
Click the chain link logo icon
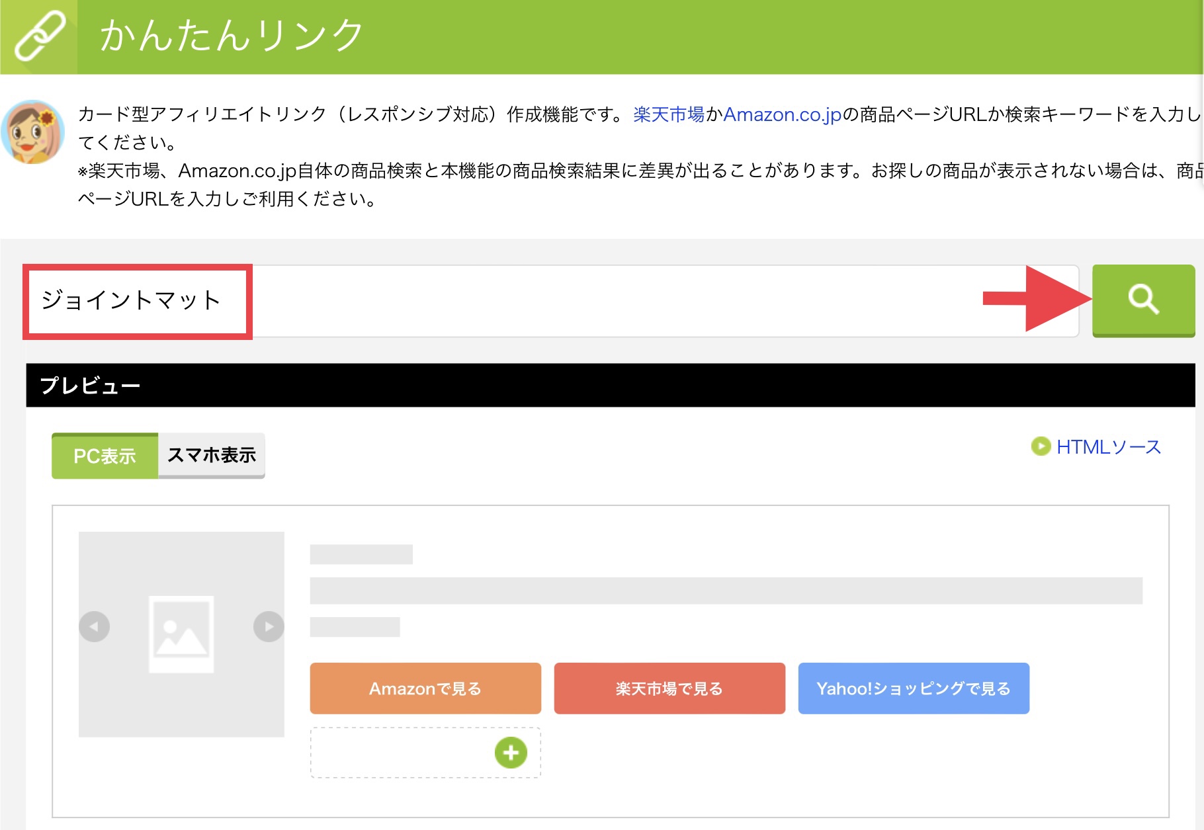coord(39,36)
